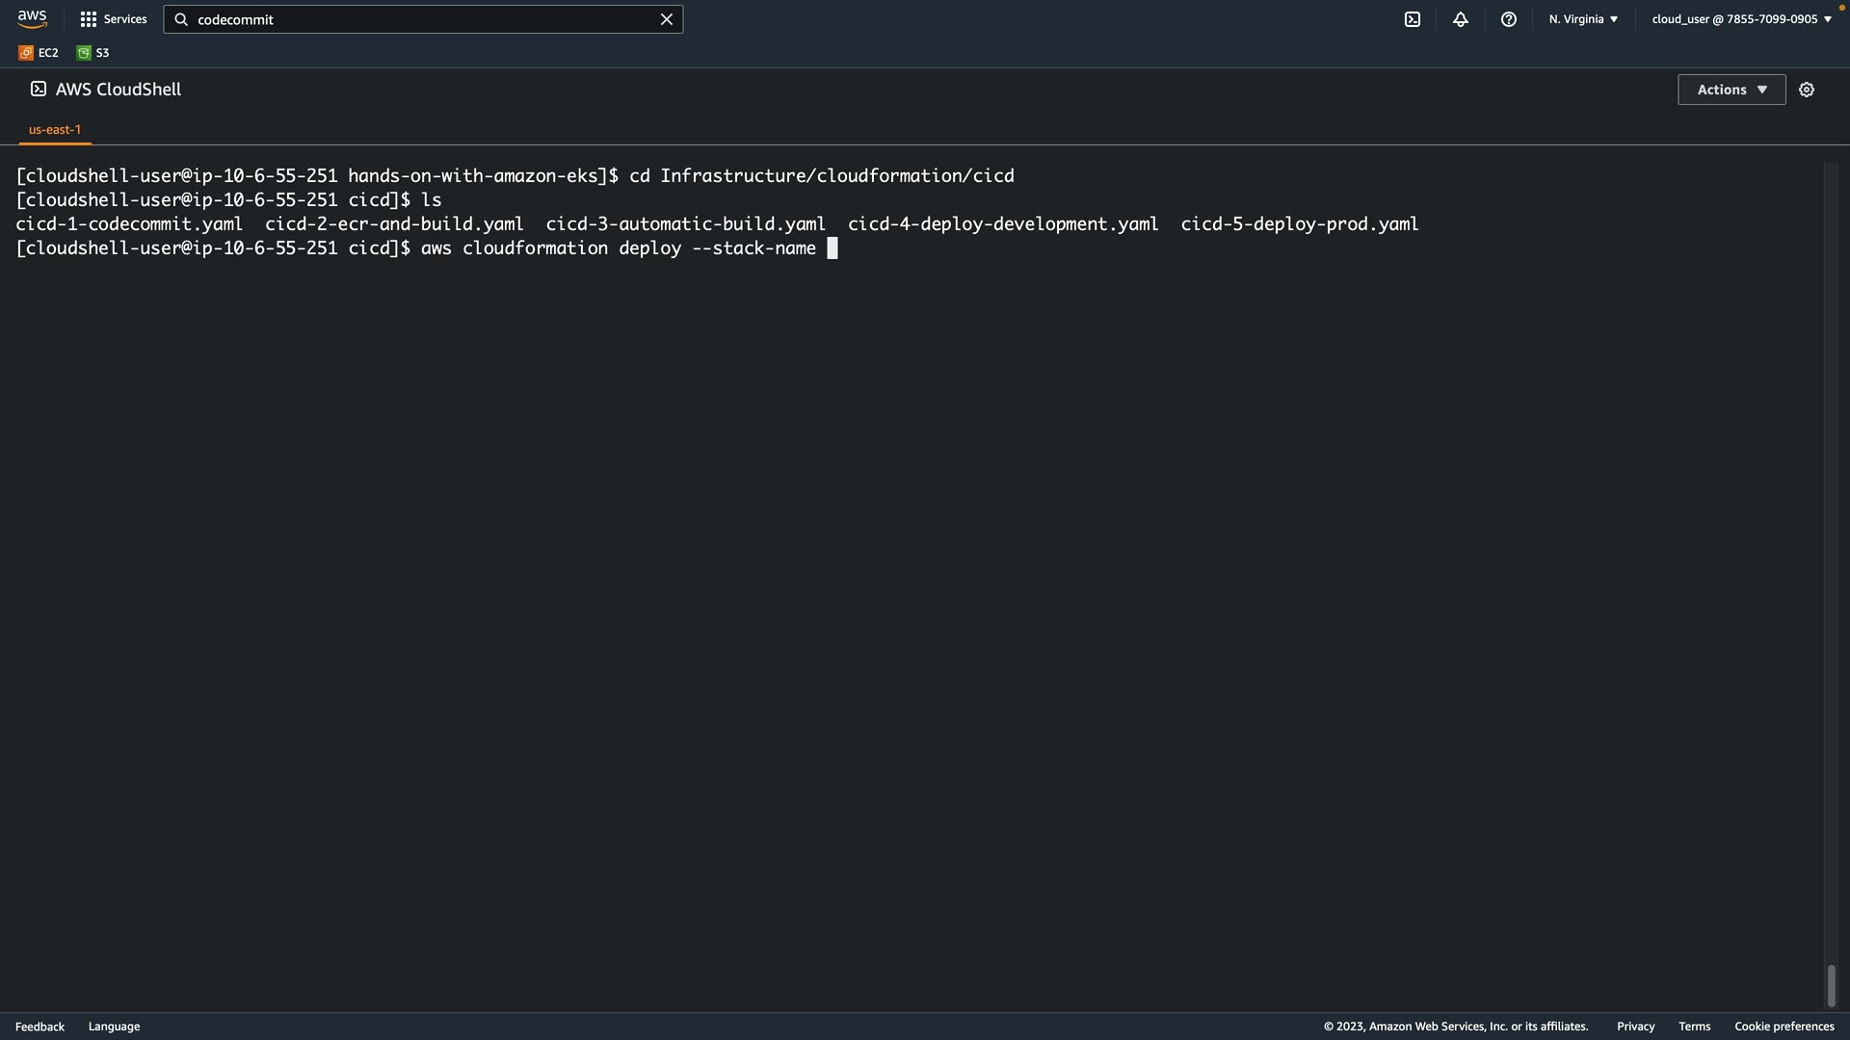The image size is (1850, 1040).
Task: Open Cookie preferences
Action: 1784,1027
